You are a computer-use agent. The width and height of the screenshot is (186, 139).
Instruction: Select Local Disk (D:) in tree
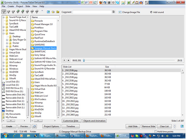point(12,82)
